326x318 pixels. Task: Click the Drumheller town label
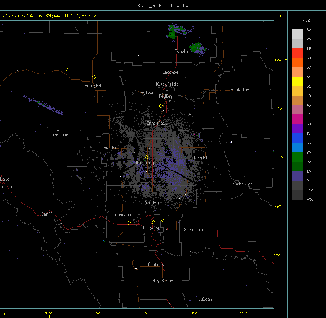tap(241, 184)
